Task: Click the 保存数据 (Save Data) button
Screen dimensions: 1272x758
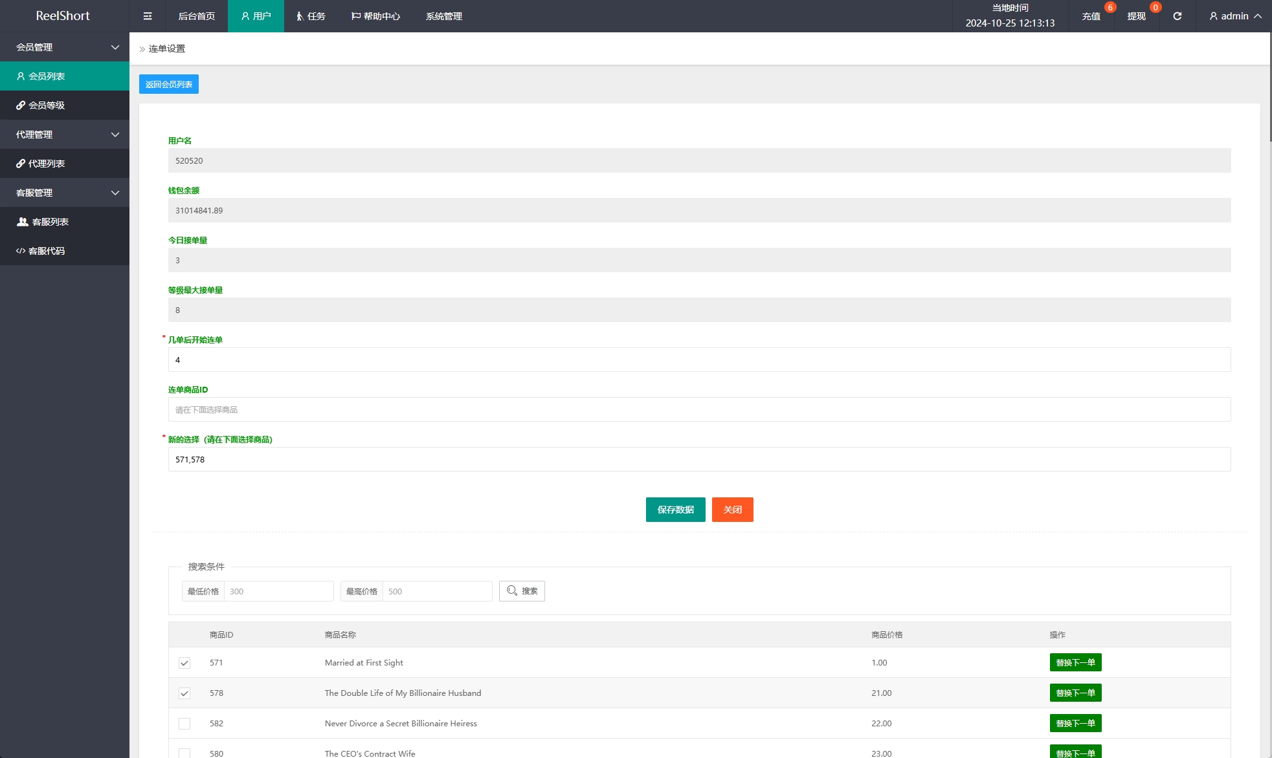Action: pos(675,508)
